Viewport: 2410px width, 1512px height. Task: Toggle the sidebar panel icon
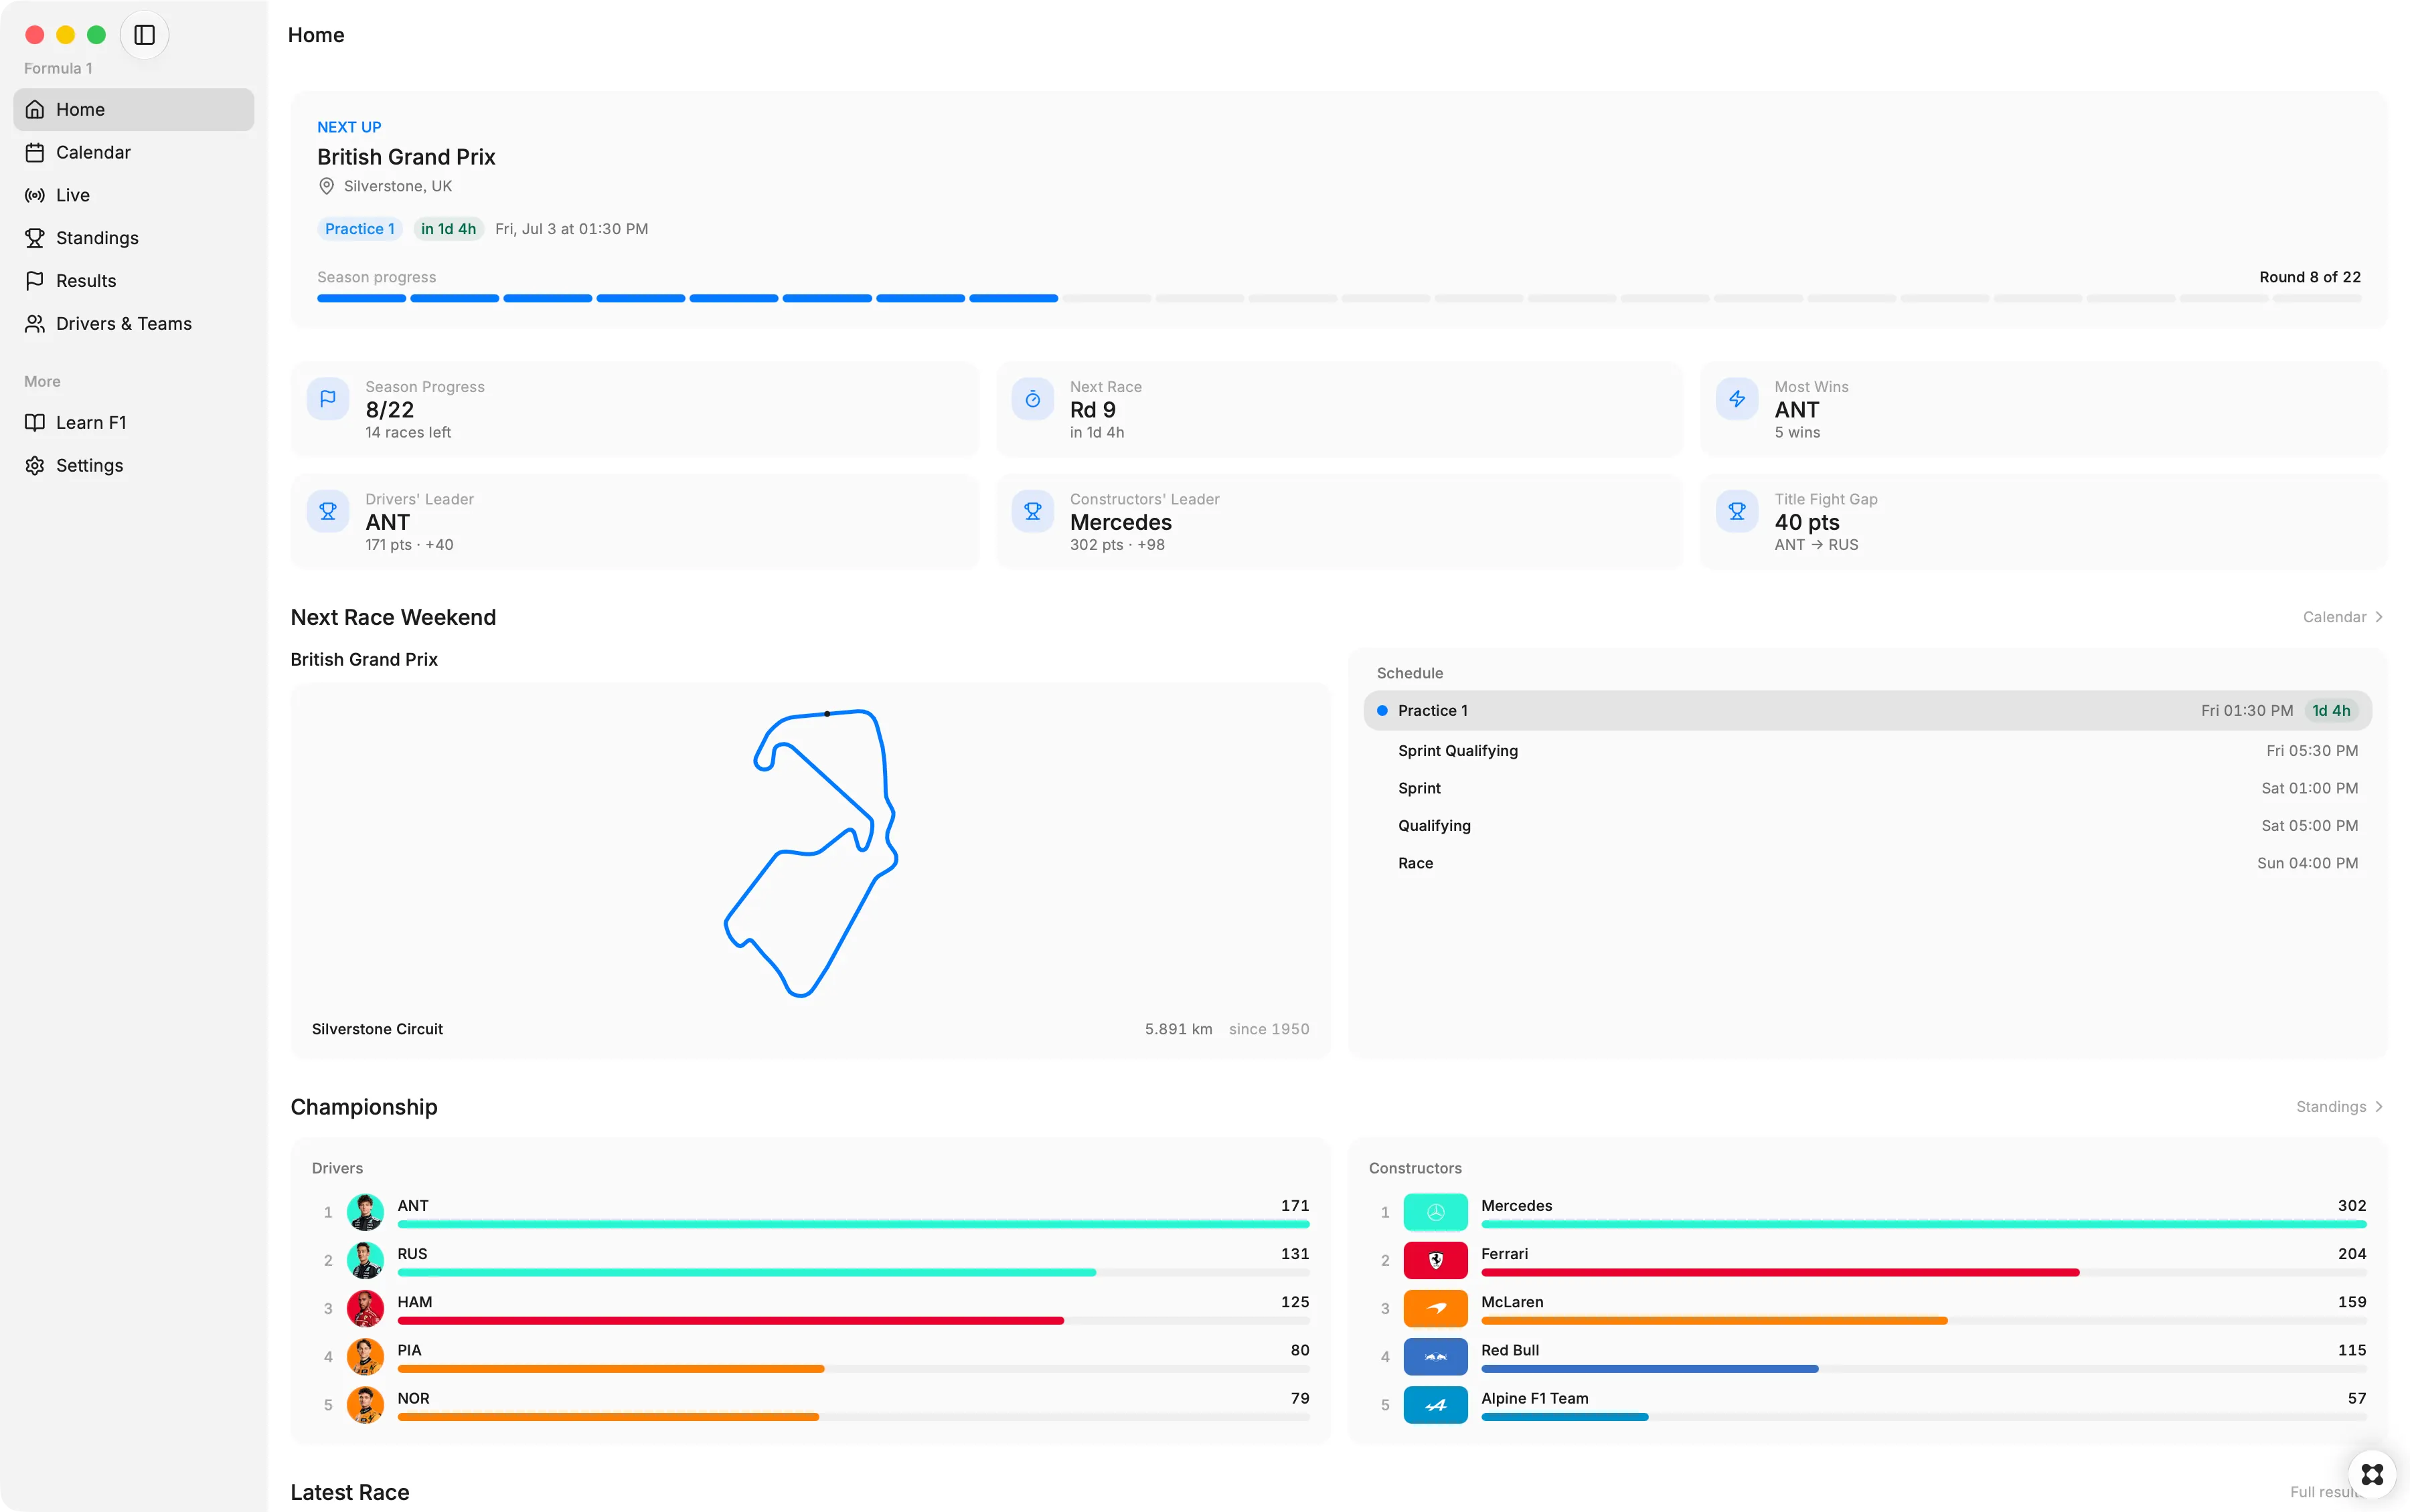coord(144,35)
